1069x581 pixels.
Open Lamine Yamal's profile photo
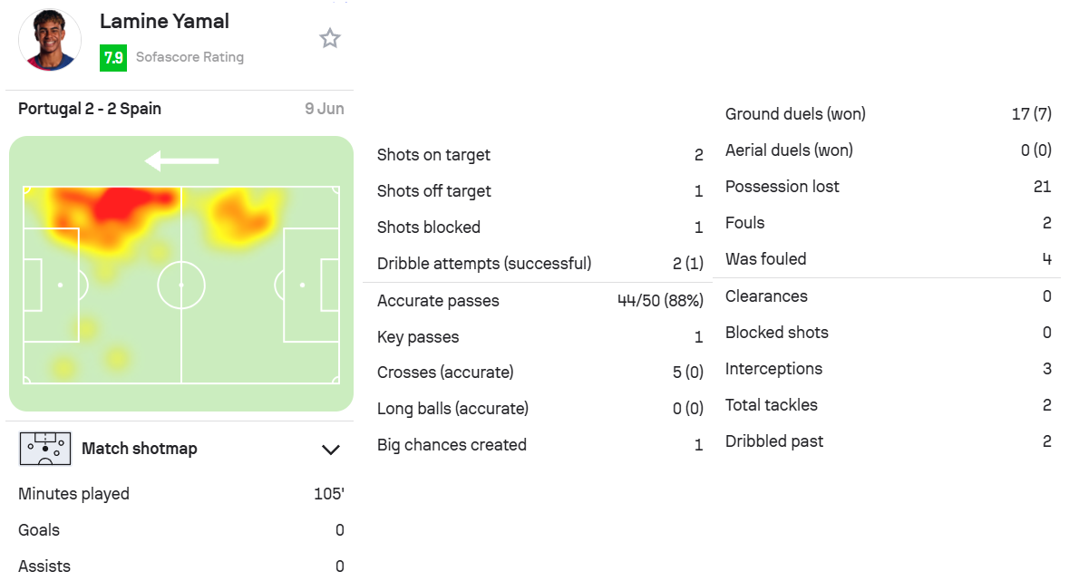pos(50,40)
